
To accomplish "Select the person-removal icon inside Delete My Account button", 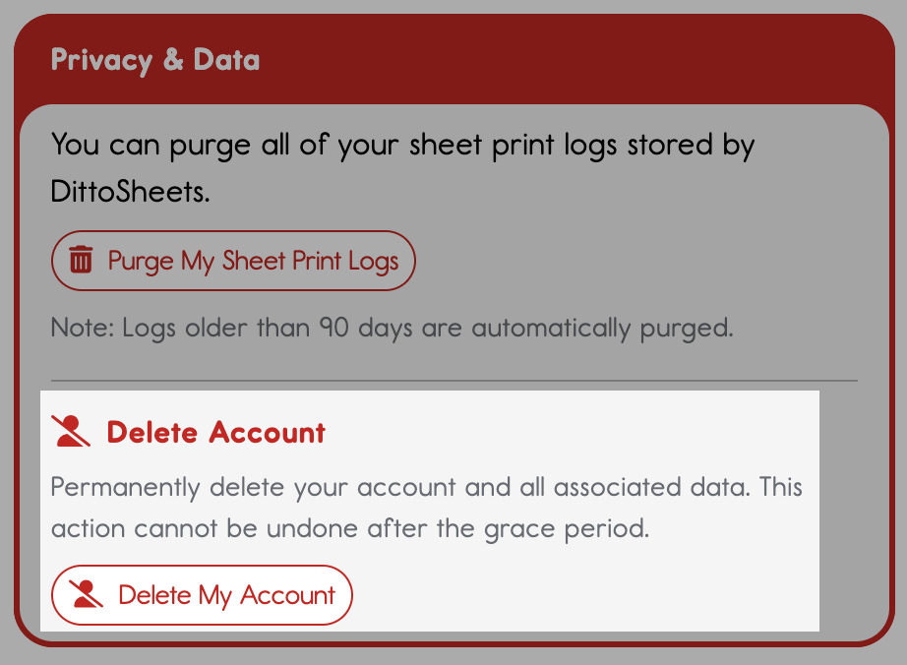I will click(87, 594).
